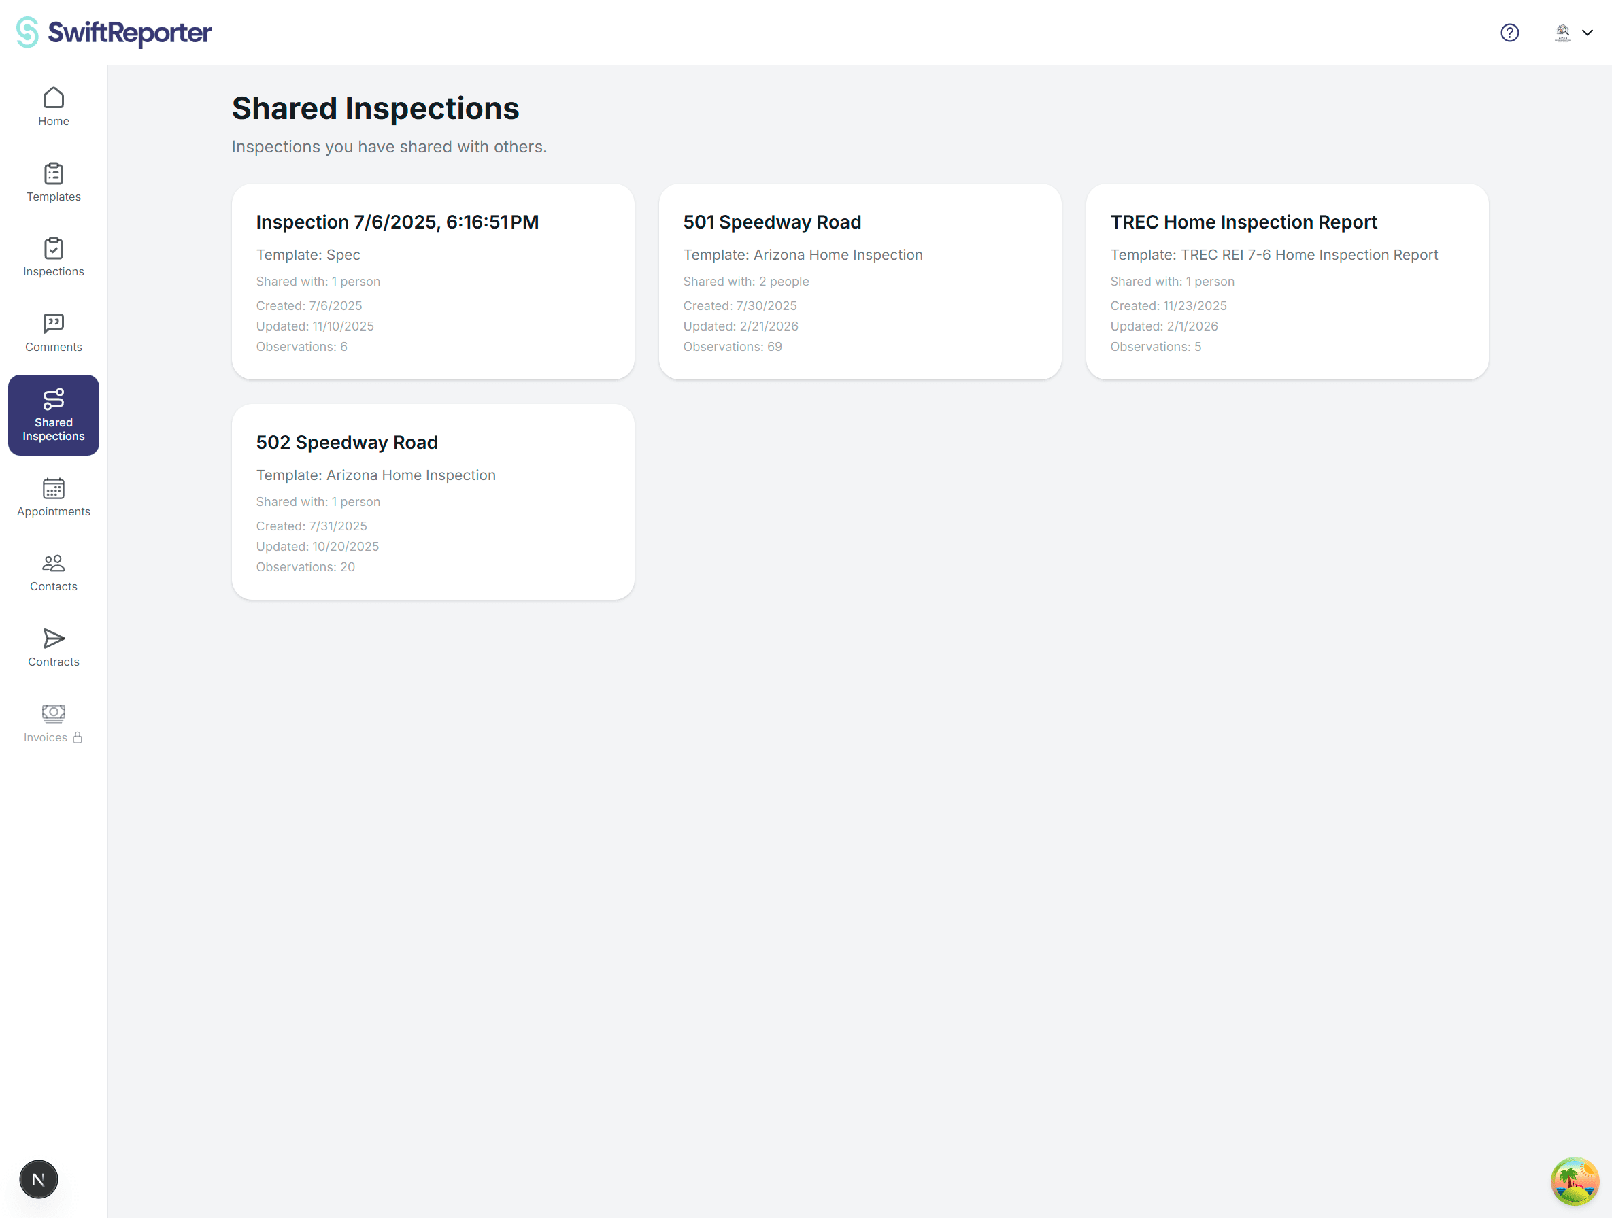The width and height of the screenshot is (1612, 1218).
Task: Click 'Shared with: 2 people' text
Action: (746, 281)
